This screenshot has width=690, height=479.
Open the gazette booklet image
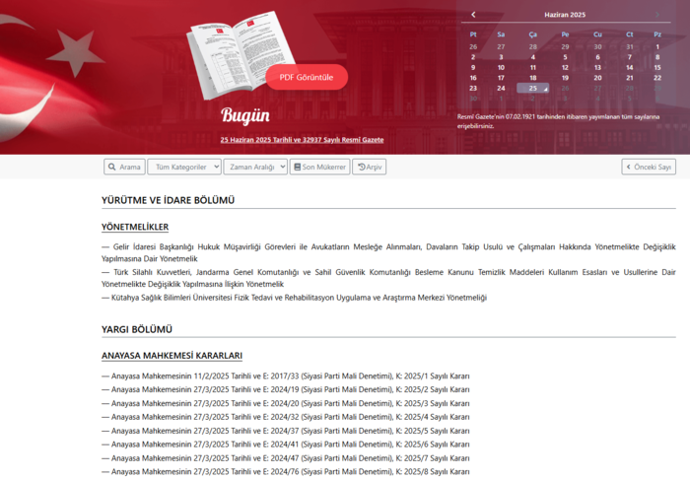tap(240, 55)
